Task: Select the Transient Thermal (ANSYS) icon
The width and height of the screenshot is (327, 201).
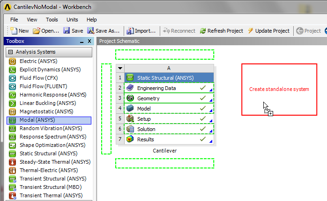Action: tap(12, 195)
